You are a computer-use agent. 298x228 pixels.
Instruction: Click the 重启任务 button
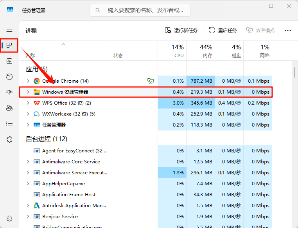pyautogui.click(x=223, y=31)
